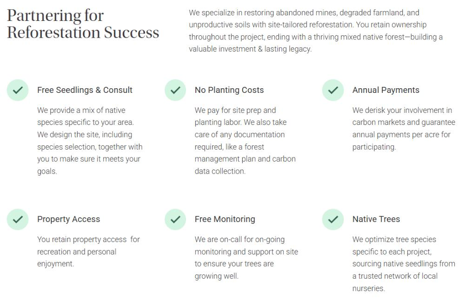Click the Annual Payments heading
The width and height of the screenshot is (465, 300).
[x=386, y=90]
